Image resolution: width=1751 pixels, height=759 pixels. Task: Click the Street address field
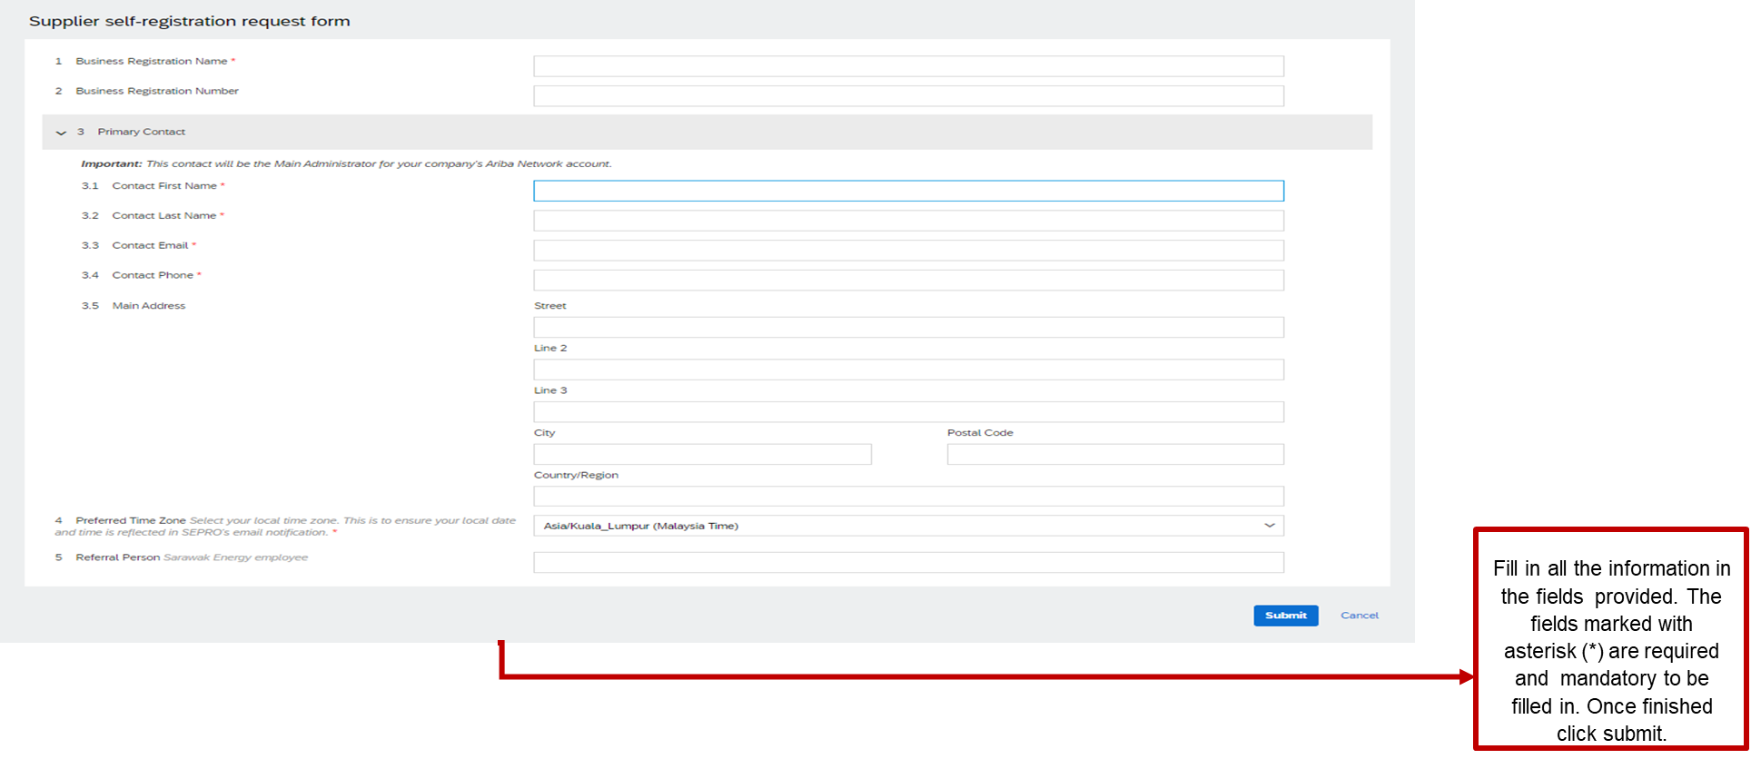908,327
